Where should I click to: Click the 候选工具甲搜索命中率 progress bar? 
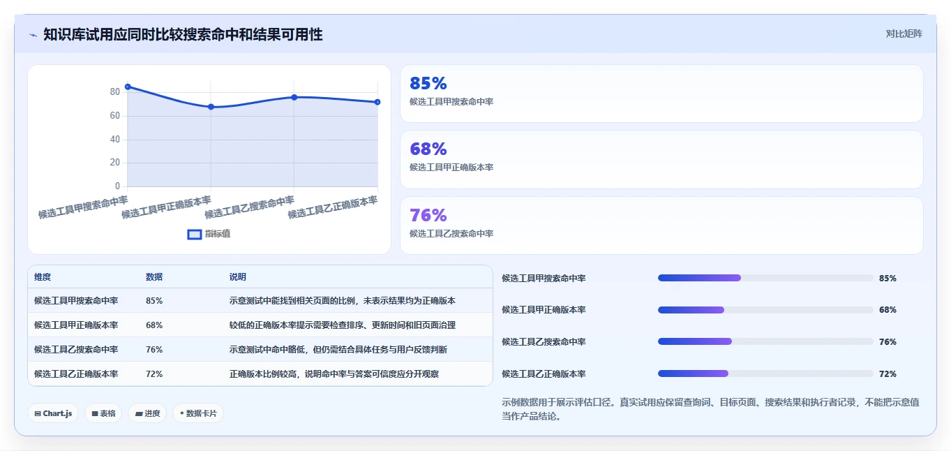pos(765,278)
